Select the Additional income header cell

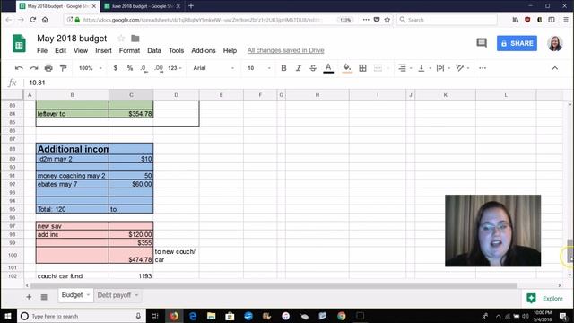(x=73, y=149)
